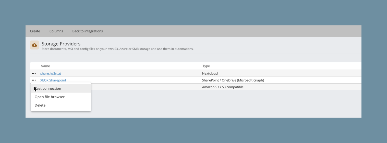Open the share.hs2n.at provider link
Viewport: 387px width, 143px height.
coord(51,73)
